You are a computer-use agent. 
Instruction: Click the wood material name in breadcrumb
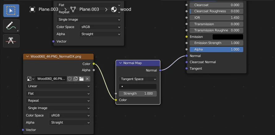[125, 9]
